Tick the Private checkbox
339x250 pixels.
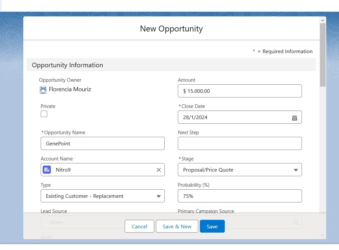coord(44,114)
